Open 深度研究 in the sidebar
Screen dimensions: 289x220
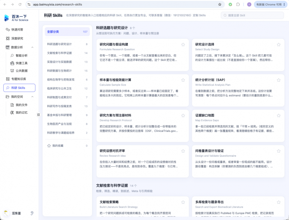[x=17, y=38]
